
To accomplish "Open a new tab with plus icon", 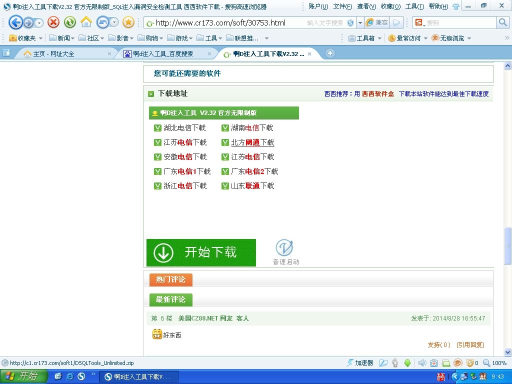I will click(x=330, y=53).
